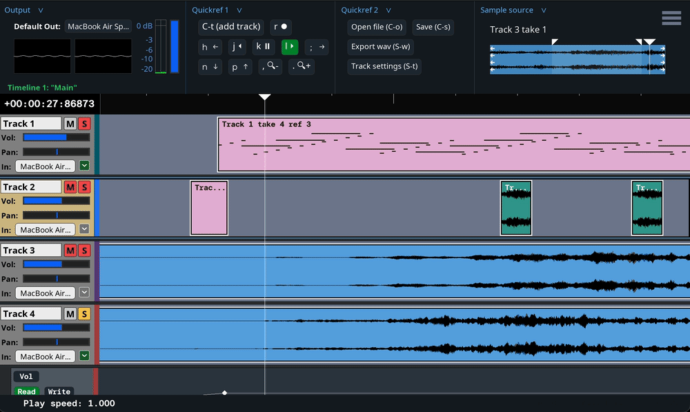Click the n down arrow button

pyautogui.click(x=210, y=66)
